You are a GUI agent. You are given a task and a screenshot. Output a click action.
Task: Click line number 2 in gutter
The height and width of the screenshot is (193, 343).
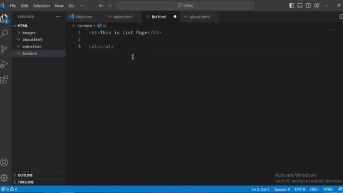(79, 39)
